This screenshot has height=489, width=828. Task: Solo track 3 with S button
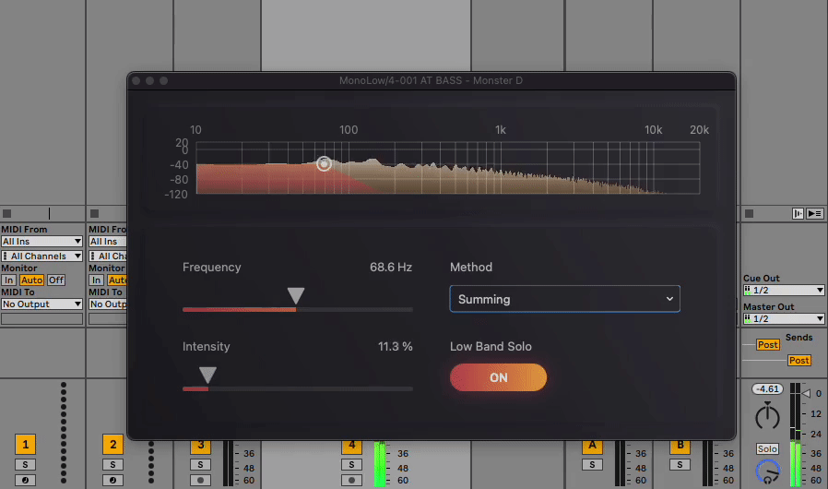click(x=201, y=464)
